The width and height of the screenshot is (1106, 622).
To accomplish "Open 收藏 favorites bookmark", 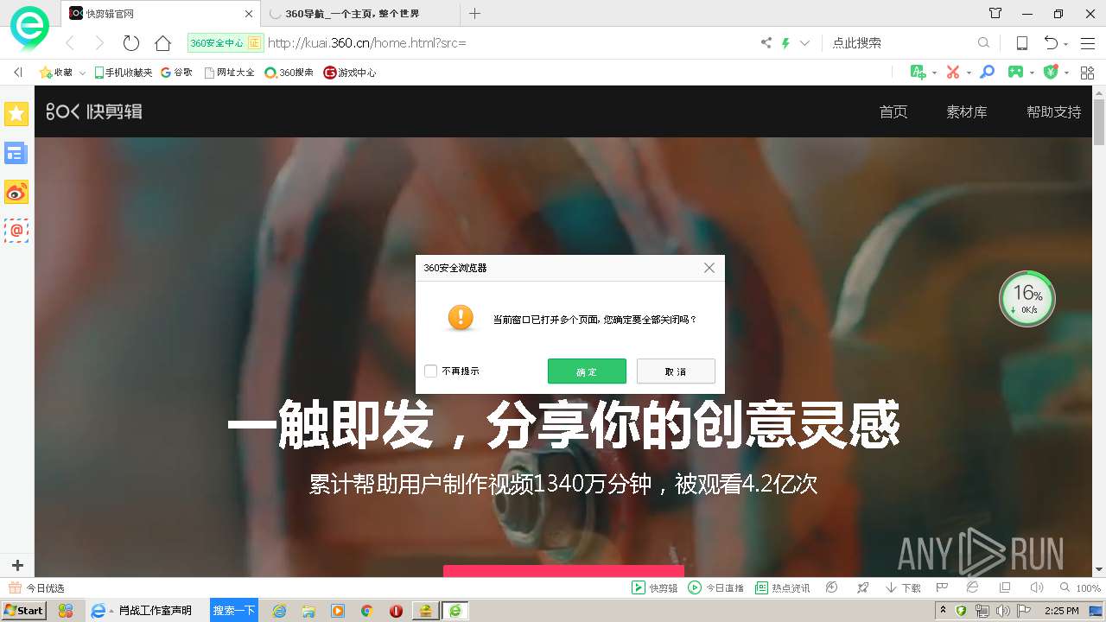I will 55,73.
